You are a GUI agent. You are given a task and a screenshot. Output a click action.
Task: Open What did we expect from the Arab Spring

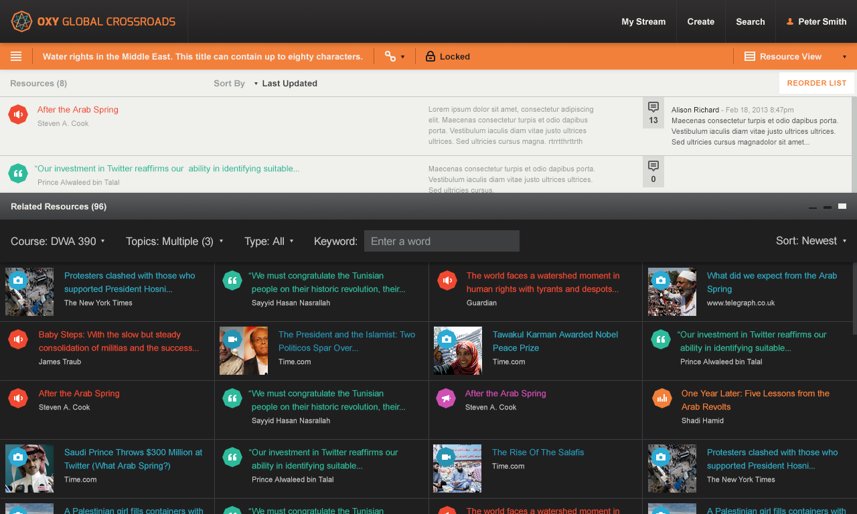point(772,282)
